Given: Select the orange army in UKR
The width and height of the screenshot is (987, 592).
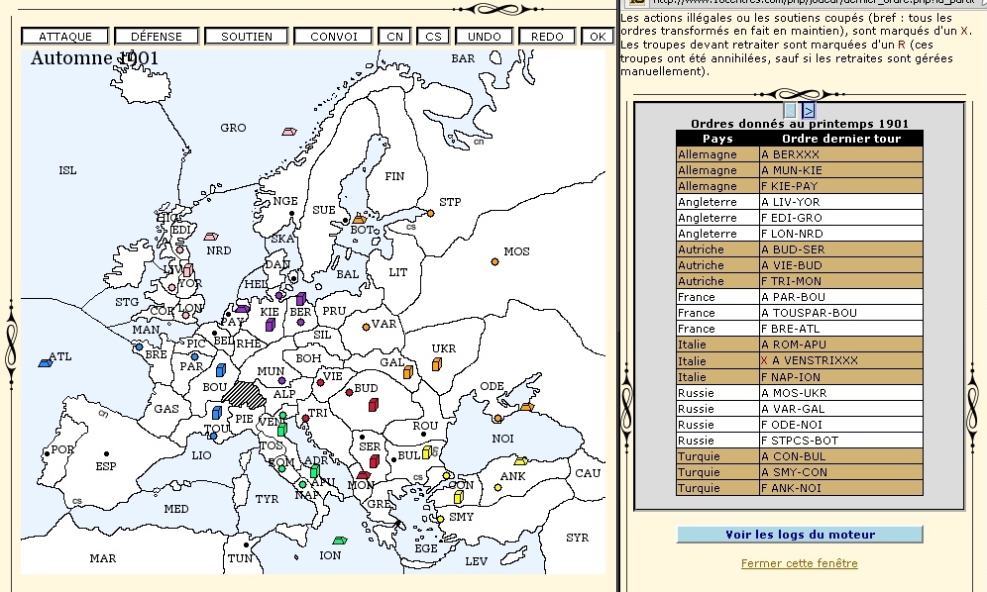Looking at the screenshot, I should 436,364.
